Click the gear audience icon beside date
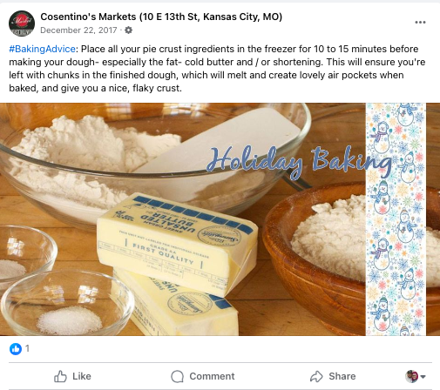 [x=128, y=30]
